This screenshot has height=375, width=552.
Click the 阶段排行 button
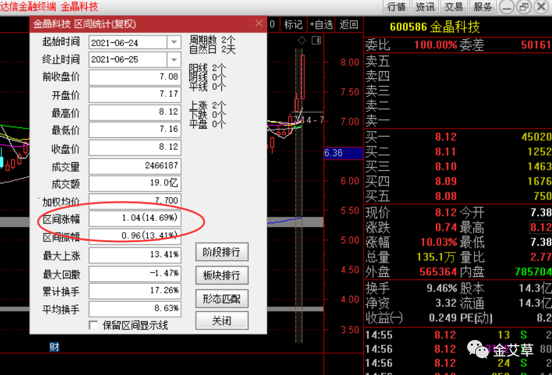pos(222,252)
